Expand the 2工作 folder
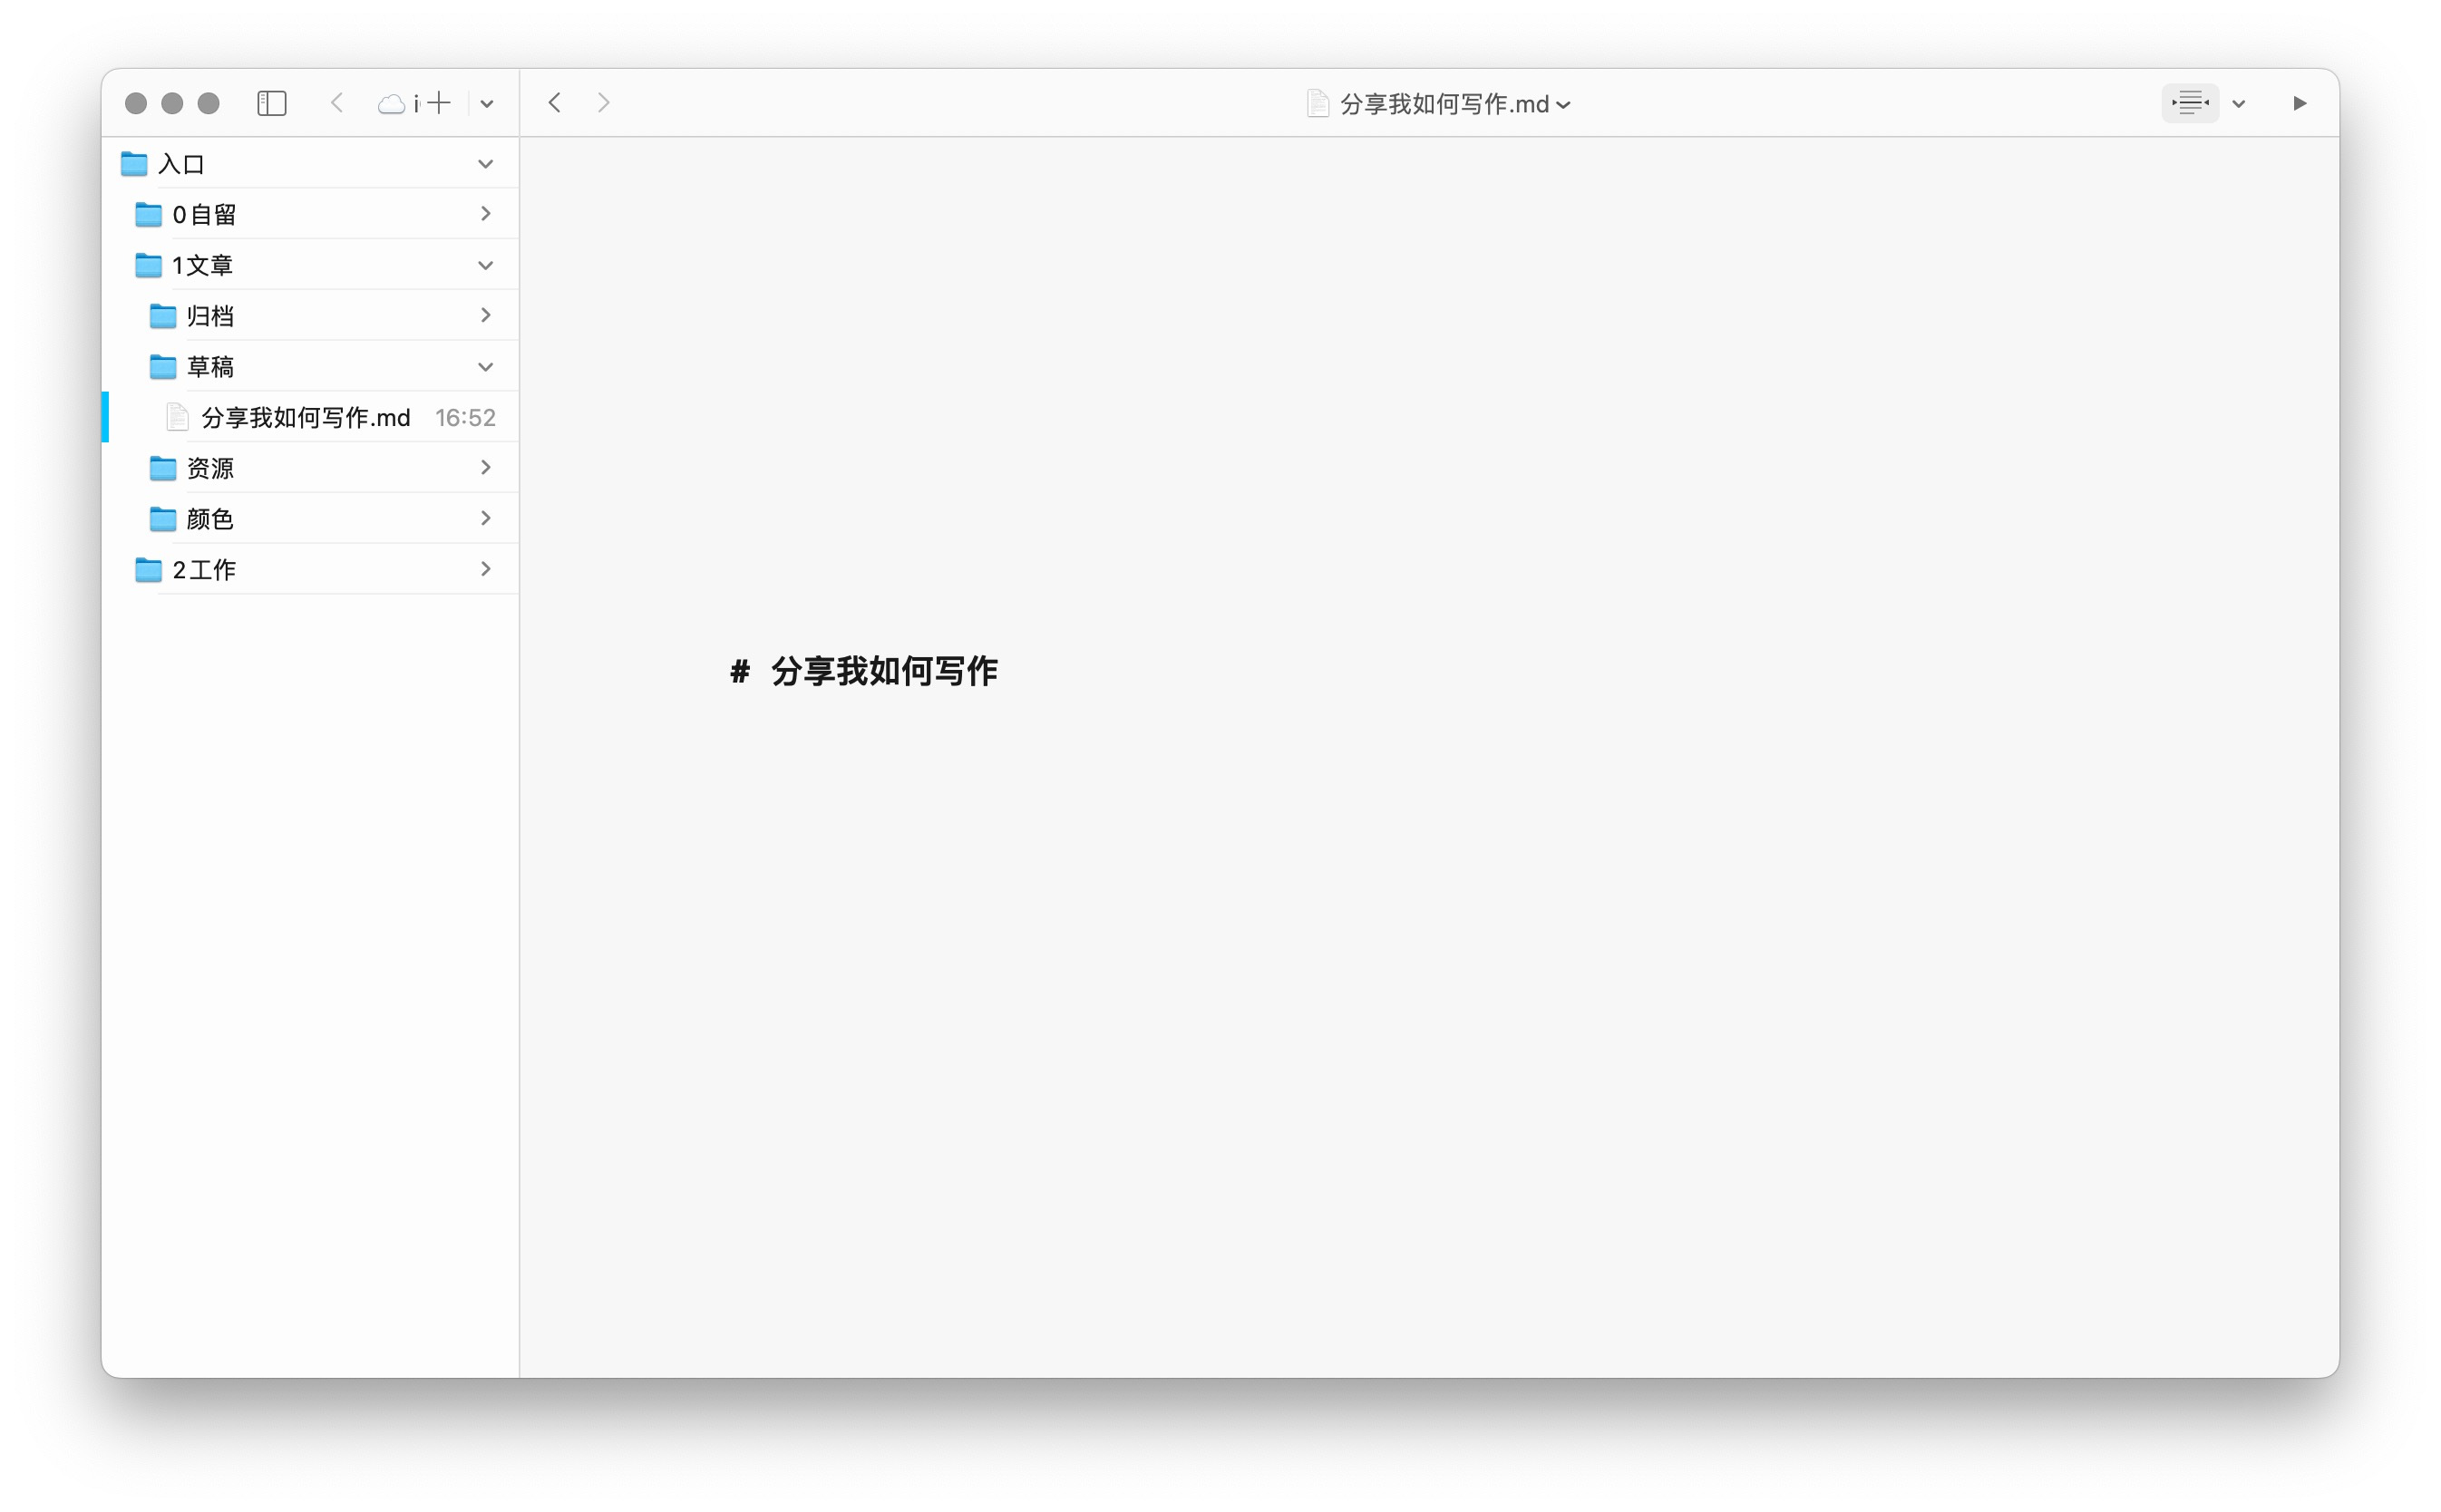Viewport: 2441px width, 1512px height. 485,569
